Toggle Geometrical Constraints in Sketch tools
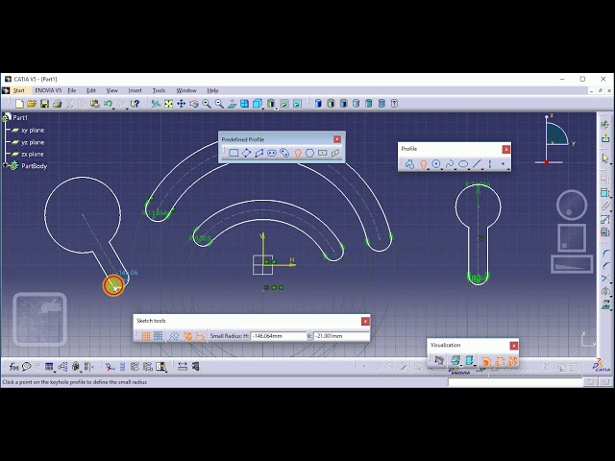Screen dimensions: 615x461 (x=187, y=336)
